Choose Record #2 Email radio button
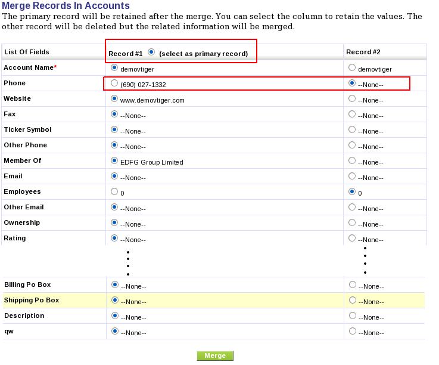The height and width of the screenshot is (365, 439). point(352,177)
